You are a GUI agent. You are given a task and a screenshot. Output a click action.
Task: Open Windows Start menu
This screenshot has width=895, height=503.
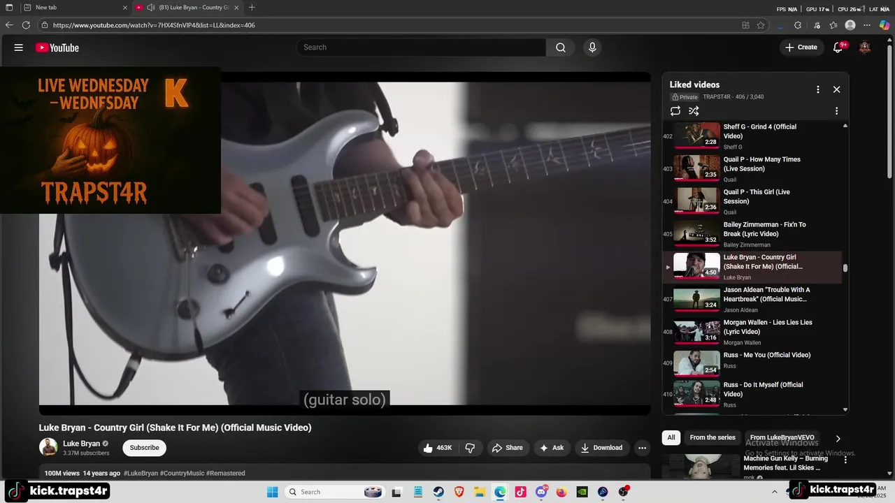click(272, 492)
